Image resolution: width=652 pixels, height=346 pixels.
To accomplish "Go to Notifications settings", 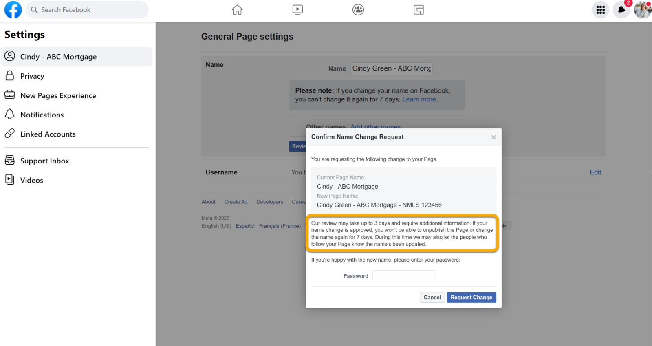I will pyautogui.click(x=42, y=115).
